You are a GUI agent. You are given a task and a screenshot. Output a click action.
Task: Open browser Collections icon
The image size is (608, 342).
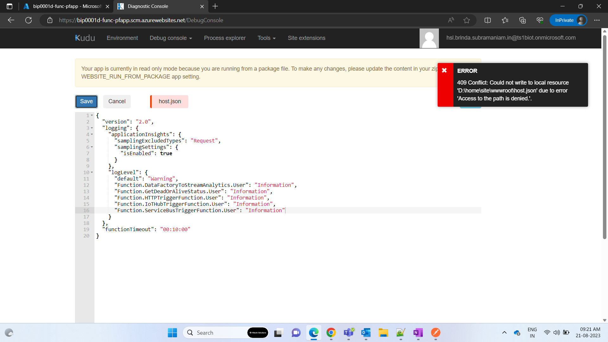pyautogui.click(x=522, y=20)
